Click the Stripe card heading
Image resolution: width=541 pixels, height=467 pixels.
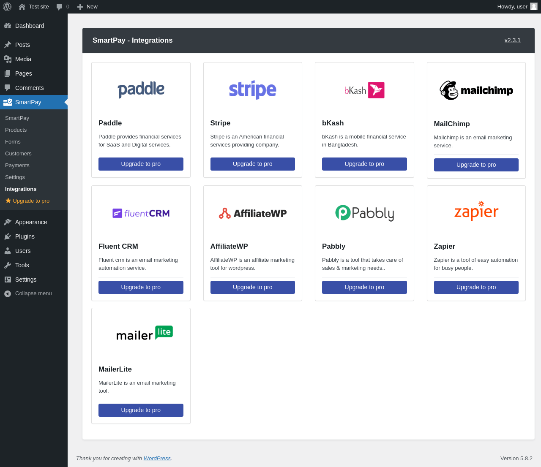pyautogui.click(x=220, y=123)
